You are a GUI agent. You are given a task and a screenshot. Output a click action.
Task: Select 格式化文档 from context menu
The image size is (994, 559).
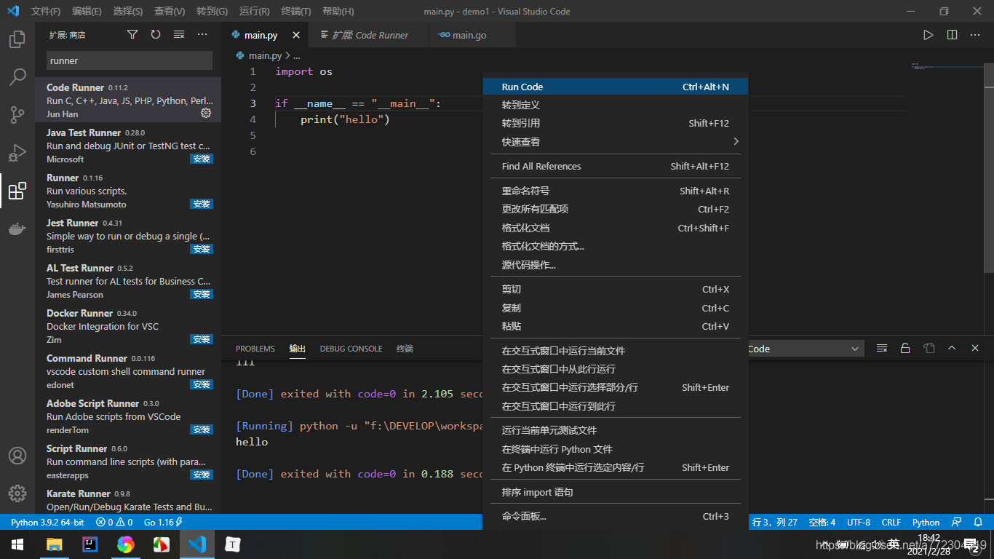[x=615, y=228]
